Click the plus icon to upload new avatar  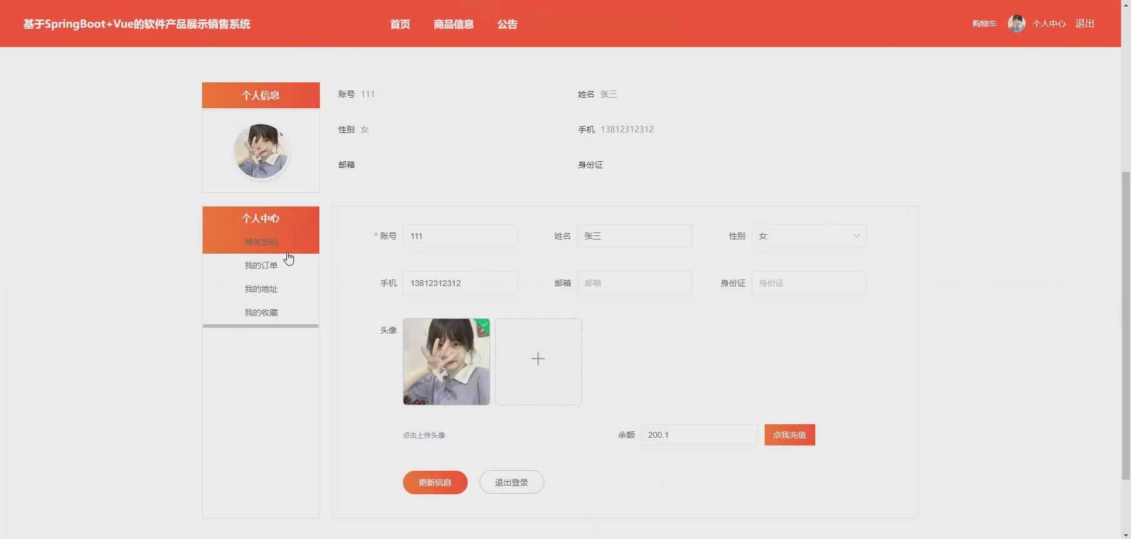click(x=538, y=358)
